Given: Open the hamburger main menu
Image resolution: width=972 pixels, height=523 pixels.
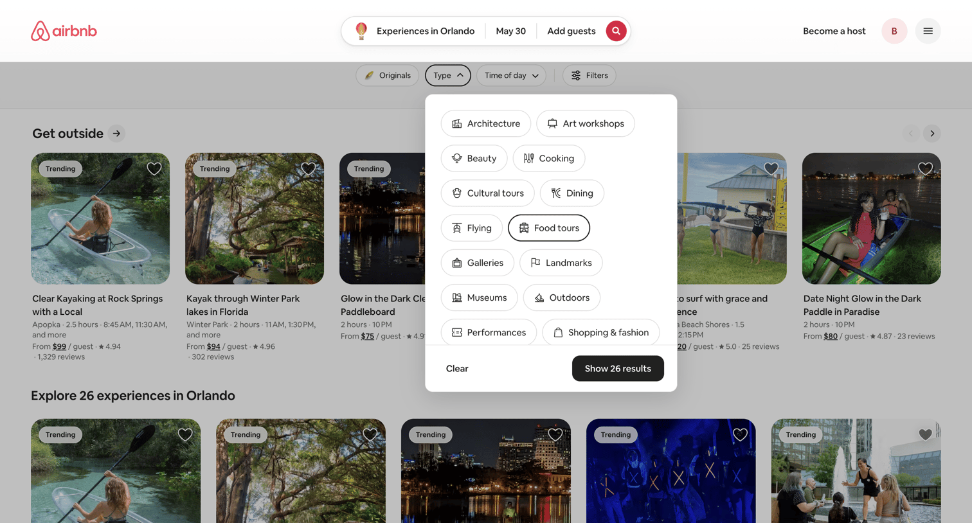Looking at the screenshot, I should coord(928,31).
